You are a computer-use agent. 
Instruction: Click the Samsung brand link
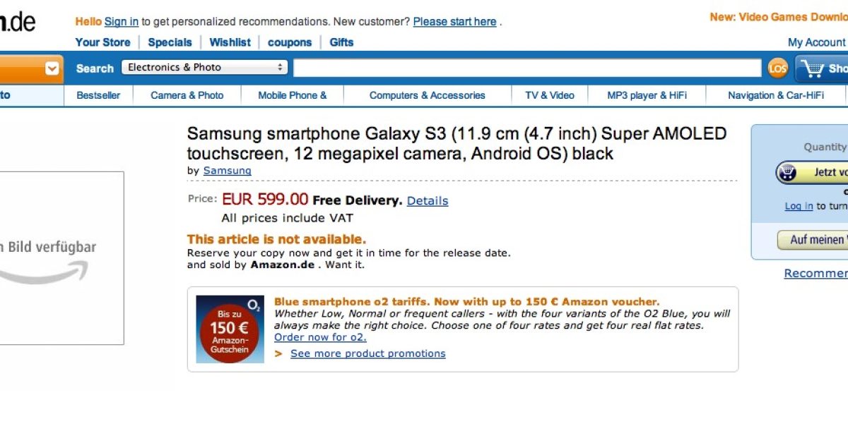pos(227,171)
